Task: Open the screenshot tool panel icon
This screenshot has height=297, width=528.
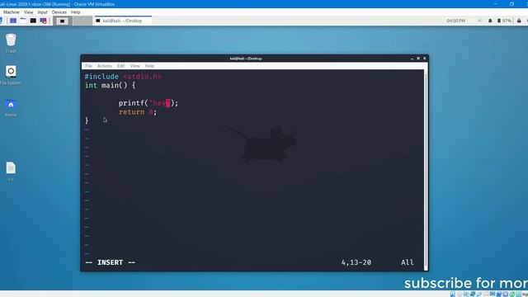Action: coord(43,21)
